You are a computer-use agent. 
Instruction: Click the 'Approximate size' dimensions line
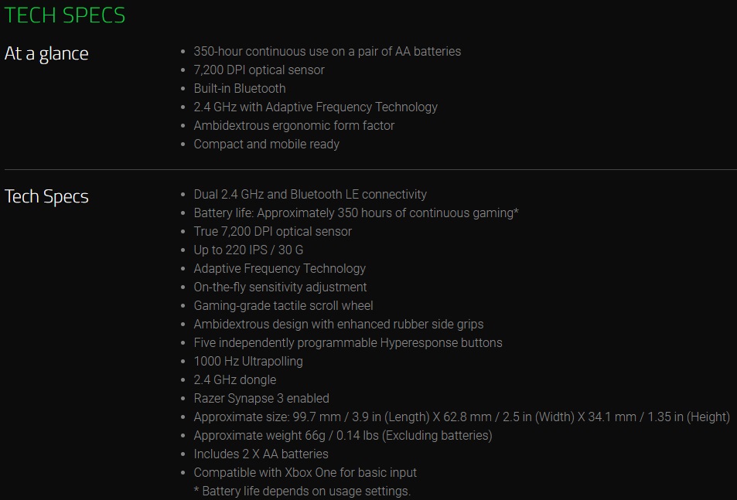(462, 417)
